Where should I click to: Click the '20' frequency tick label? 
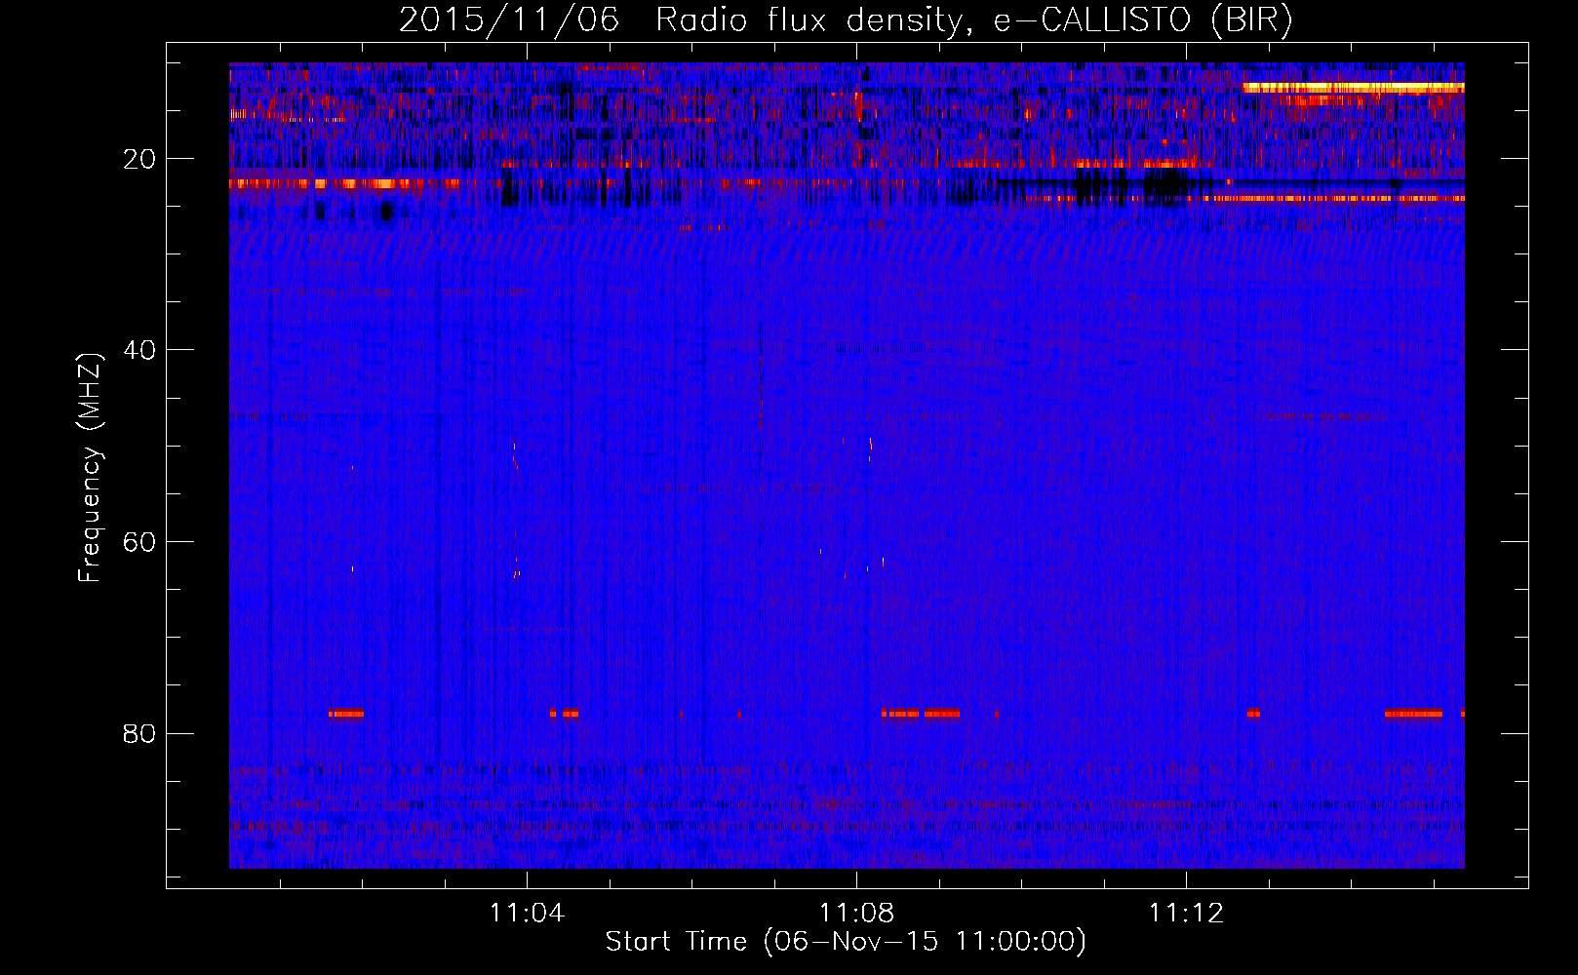[140, 159]
